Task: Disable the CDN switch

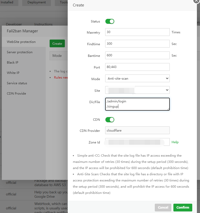Action: (x=110, y=119)
